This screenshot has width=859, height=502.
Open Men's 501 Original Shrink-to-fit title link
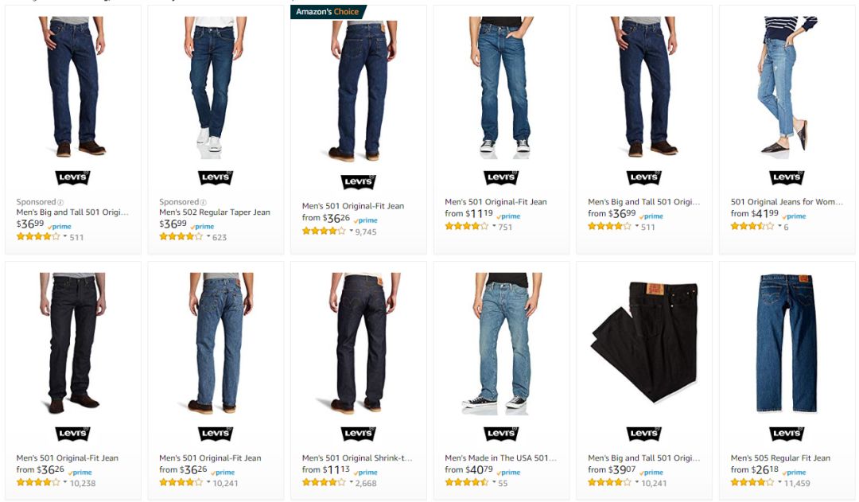(x=357, y=457)
